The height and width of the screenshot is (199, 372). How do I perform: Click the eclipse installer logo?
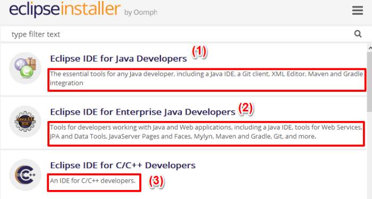65,10
